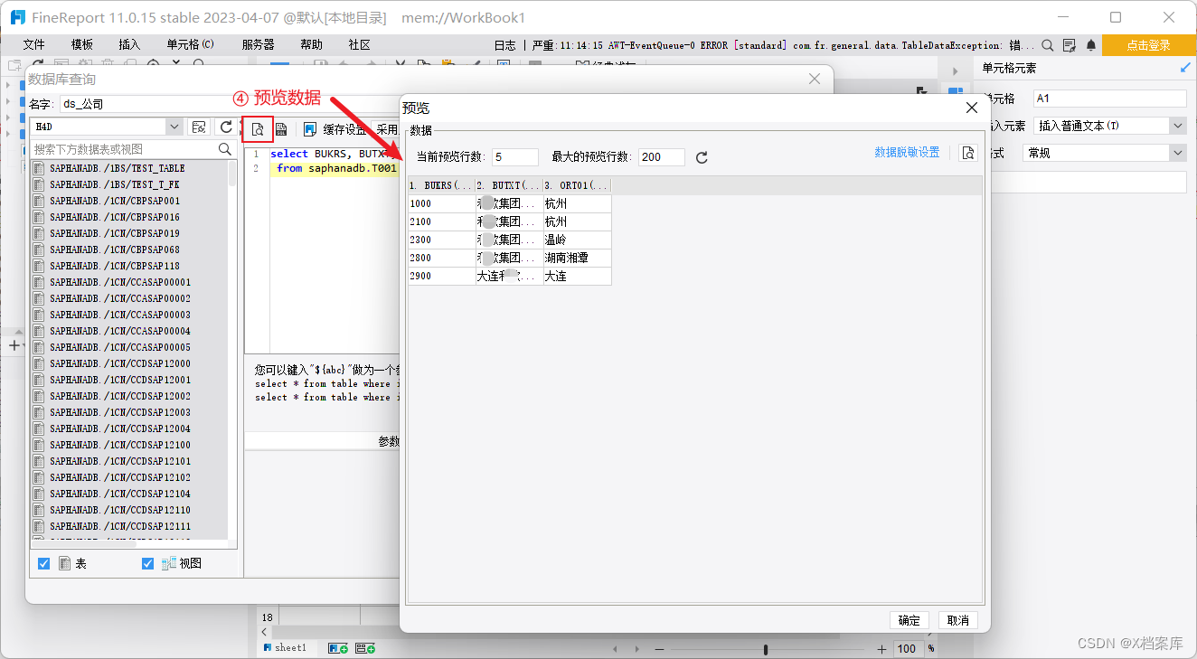
Task: Click the SQL edit icon beside preview icon
Action: 281,128
